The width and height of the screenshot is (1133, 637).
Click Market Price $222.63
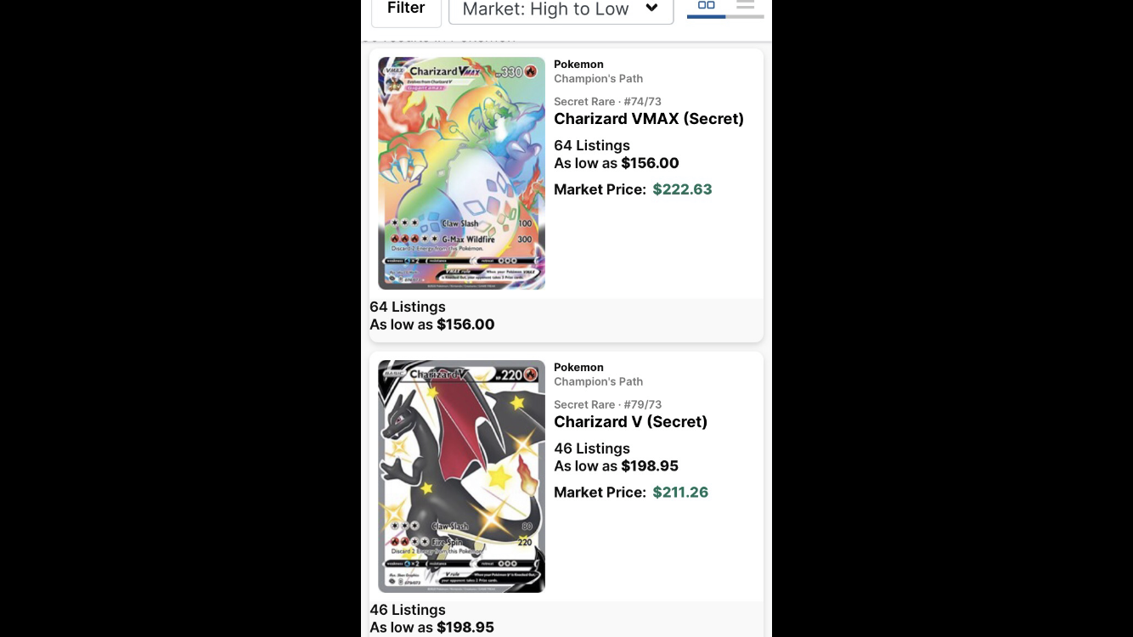point(633,189)
